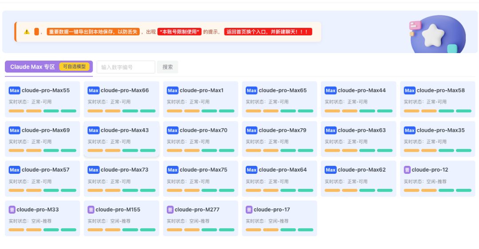Click the Max badge on cloude-pro-Max64

(x=251, y=170)
